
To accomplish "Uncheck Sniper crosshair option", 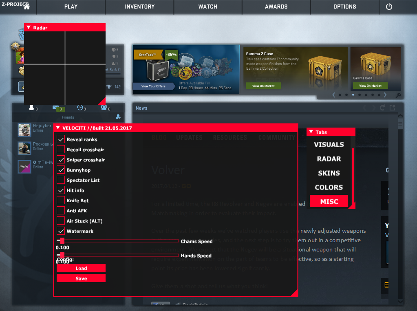I will pos(61,160).
